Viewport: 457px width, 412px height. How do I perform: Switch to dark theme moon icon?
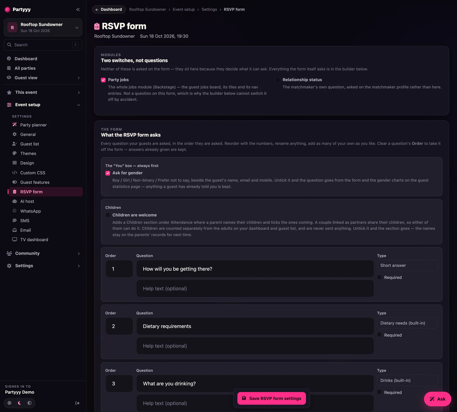pyautogui.click(x=19, y=403)
